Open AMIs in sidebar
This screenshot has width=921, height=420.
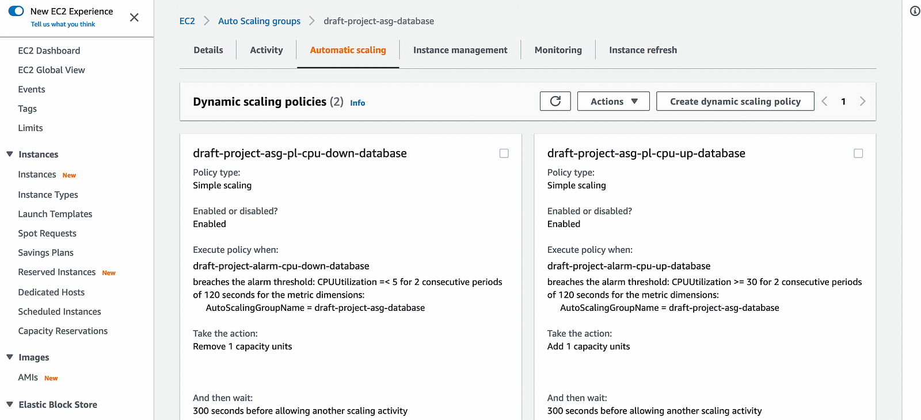pyautogui.click(x=28, y=377)
